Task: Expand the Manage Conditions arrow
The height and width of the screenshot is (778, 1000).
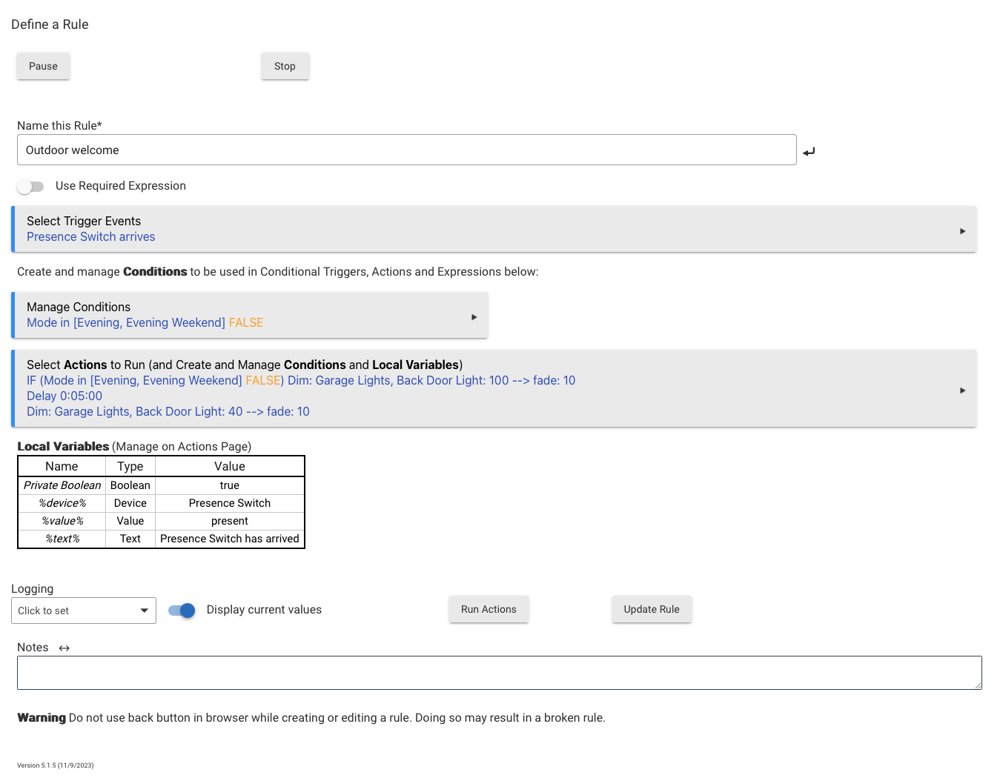Action: pyautogui.click(x=474, y=317)
